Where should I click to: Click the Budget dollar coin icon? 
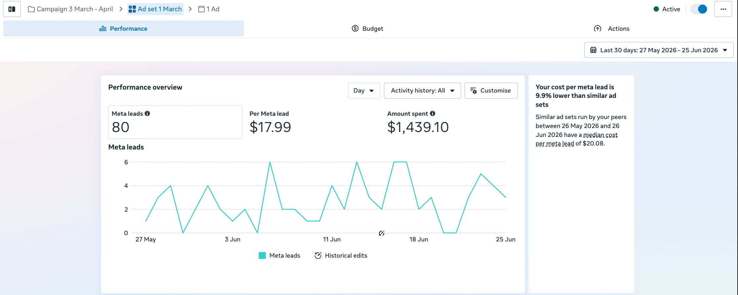point(355,28)
